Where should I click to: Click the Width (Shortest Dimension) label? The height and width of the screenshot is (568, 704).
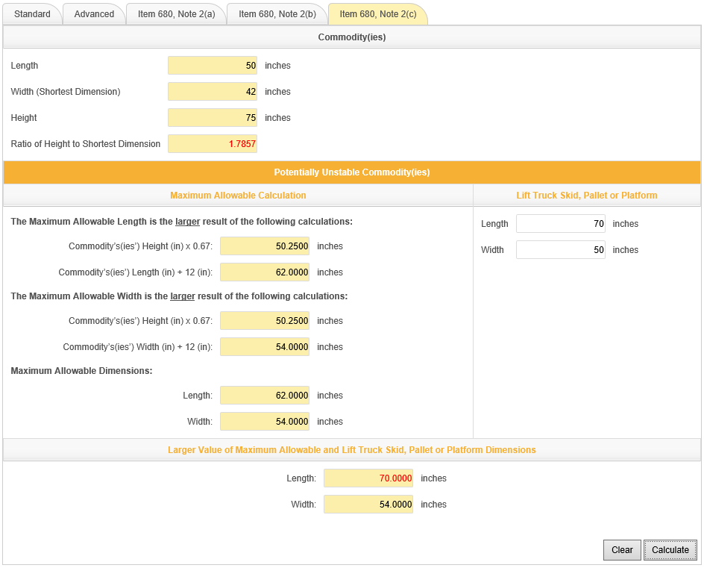(66, 92)
